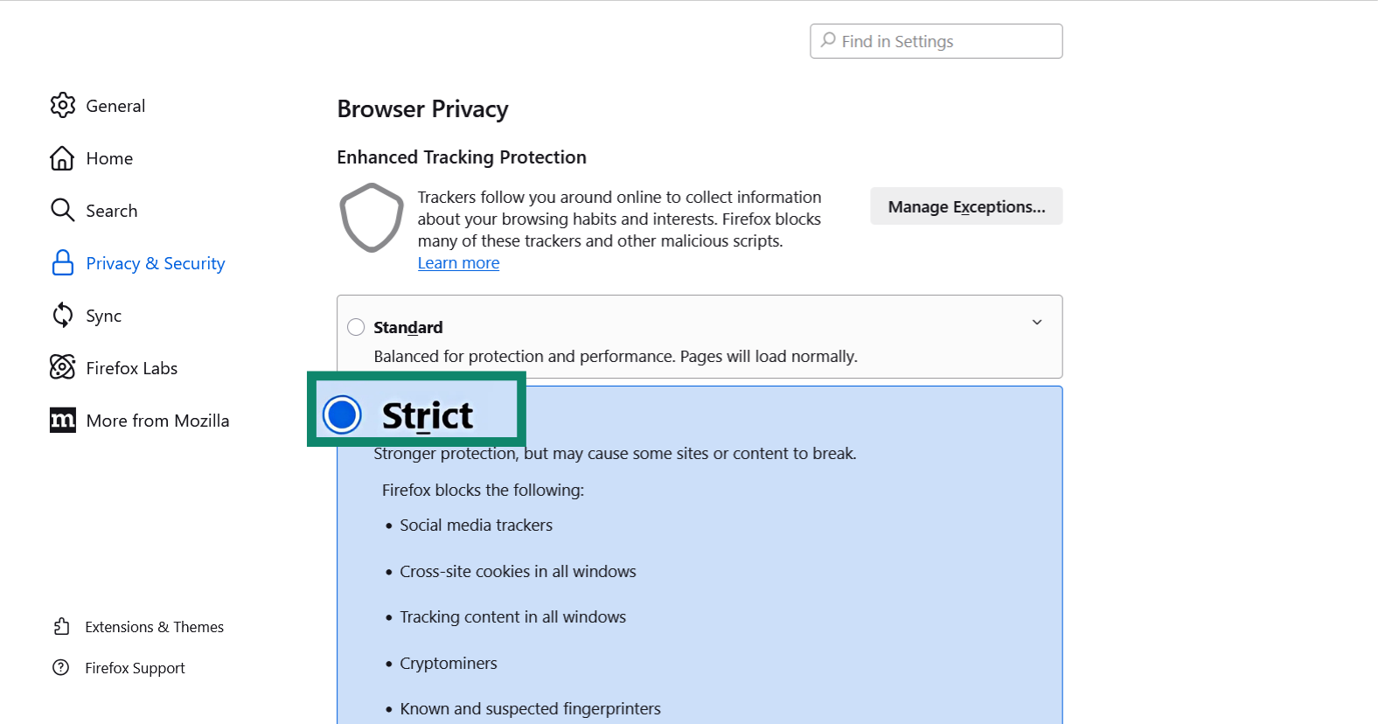Click the tracking protection shield icon

371,219
